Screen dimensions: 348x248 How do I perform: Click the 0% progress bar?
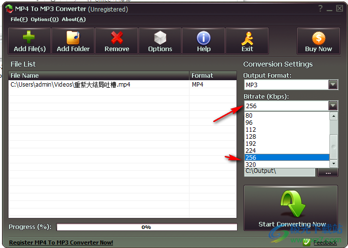point(146,227)
